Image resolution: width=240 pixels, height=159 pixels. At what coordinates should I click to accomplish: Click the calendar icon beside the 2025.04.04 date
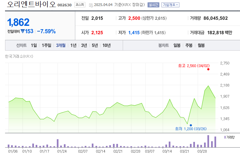coord(91,5)
